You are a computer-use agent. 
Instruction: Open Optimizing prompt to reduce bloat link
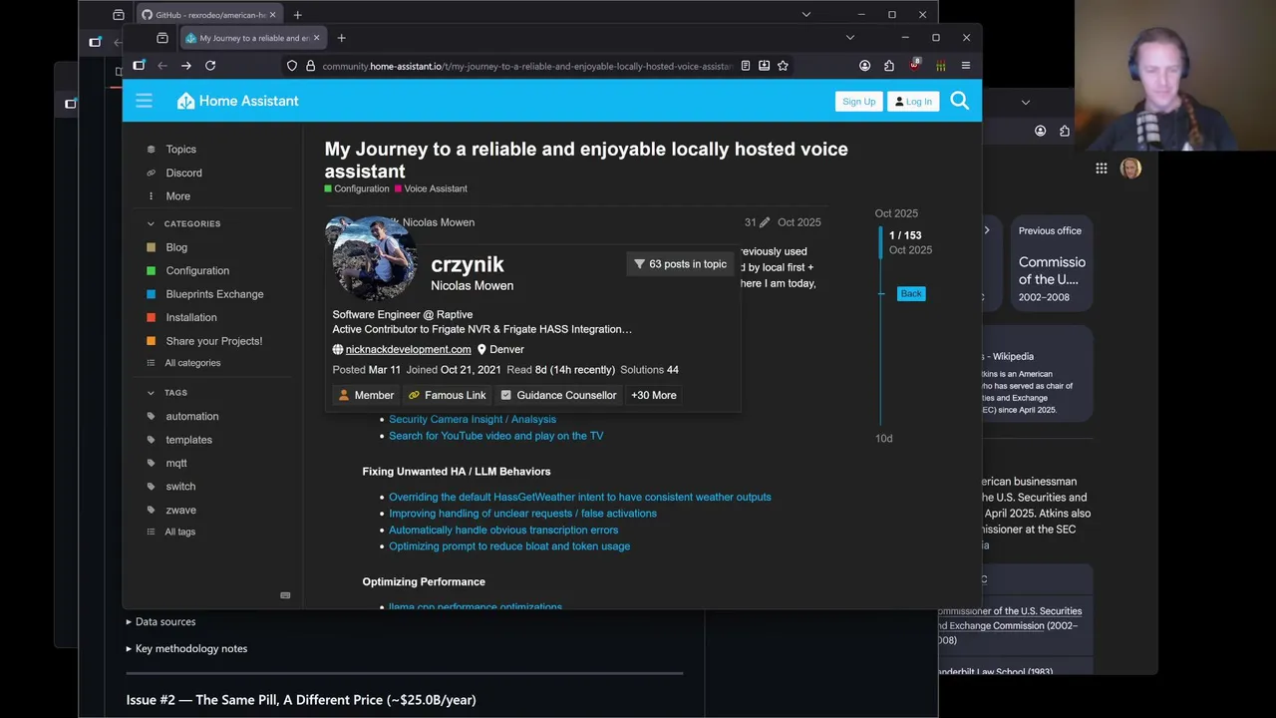[508, 546]
